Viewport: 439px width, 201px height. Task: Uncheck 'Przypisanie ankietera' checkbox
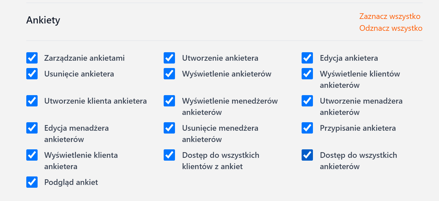point(307,128)
